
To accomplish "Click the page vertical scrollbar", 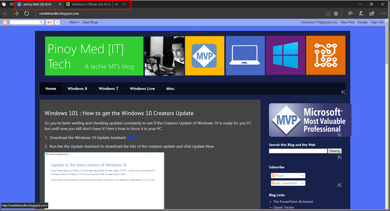I will [388, 115].
